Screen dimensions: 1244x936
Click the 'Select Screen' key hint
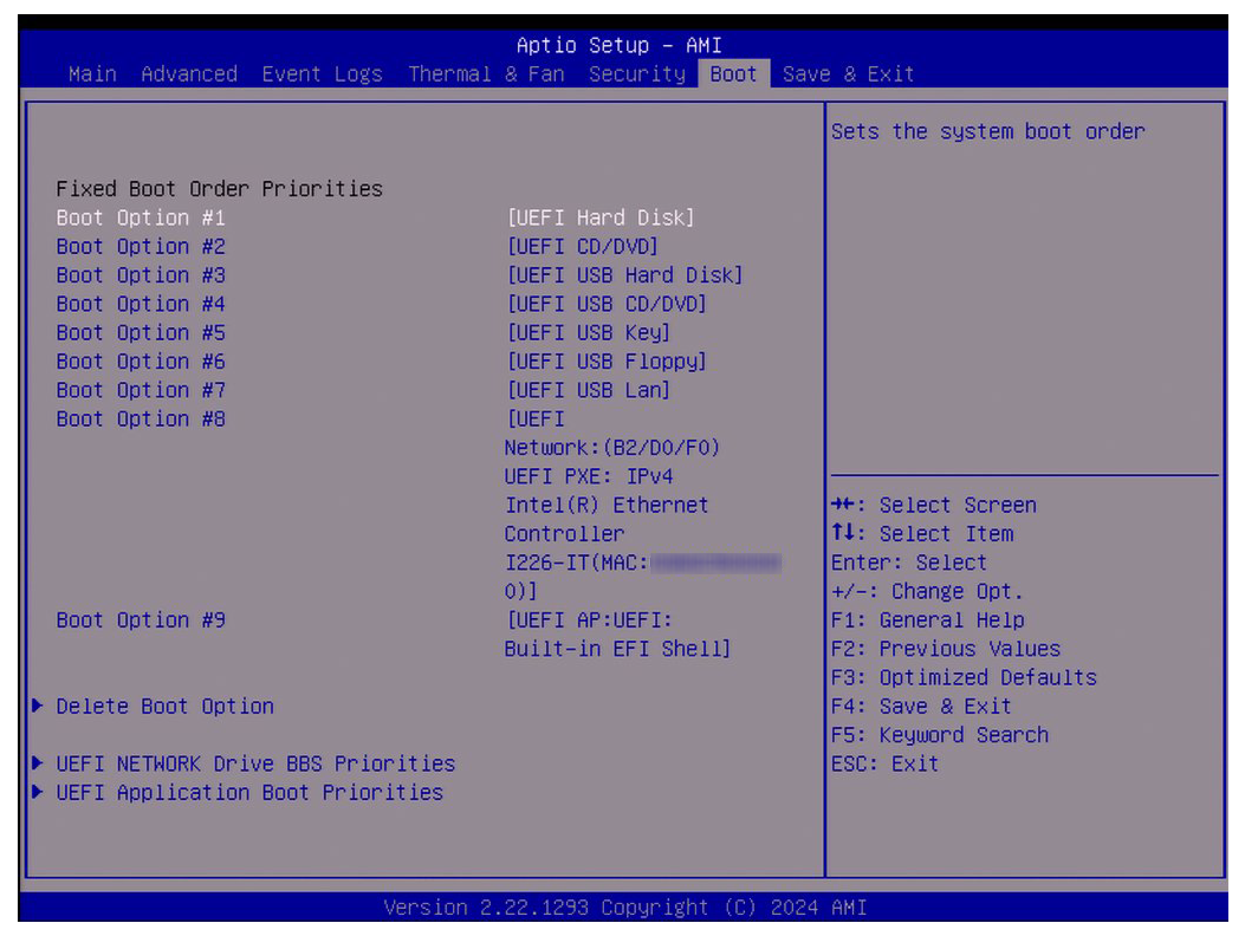coord(934,505)
